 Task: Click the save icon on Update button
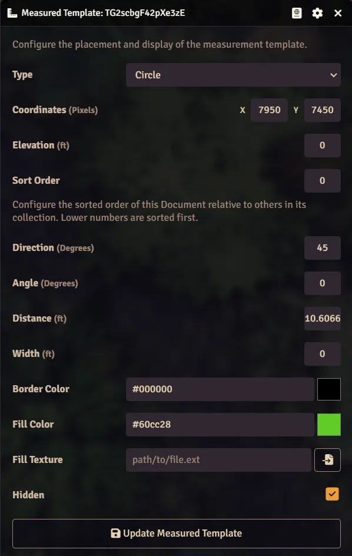click(x=115, y=533)
